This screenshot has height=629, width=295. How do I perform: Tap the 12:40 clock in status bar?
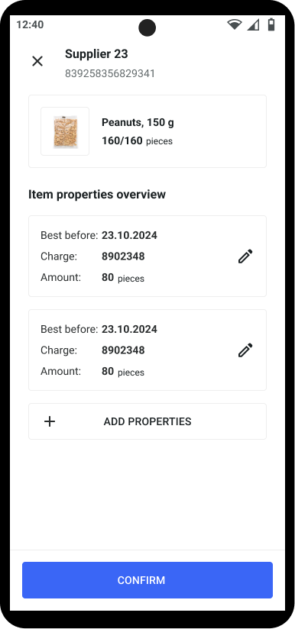pyautogui.click(x=30, y=25)
